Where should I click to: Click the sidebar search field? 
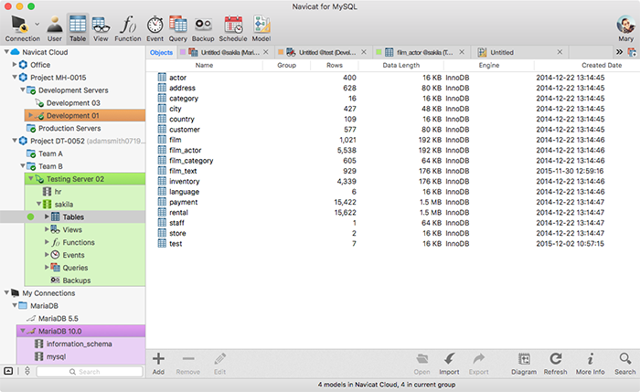coord(90,372)
